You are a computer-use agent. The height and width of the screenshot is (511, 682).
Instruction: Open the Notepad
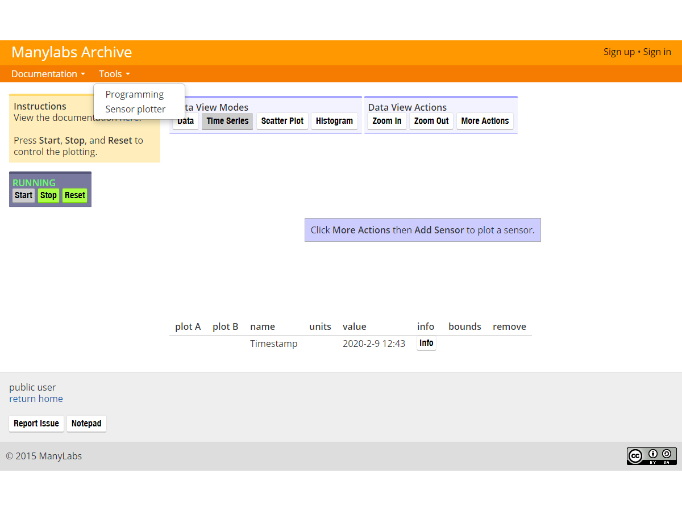point(86,424)
